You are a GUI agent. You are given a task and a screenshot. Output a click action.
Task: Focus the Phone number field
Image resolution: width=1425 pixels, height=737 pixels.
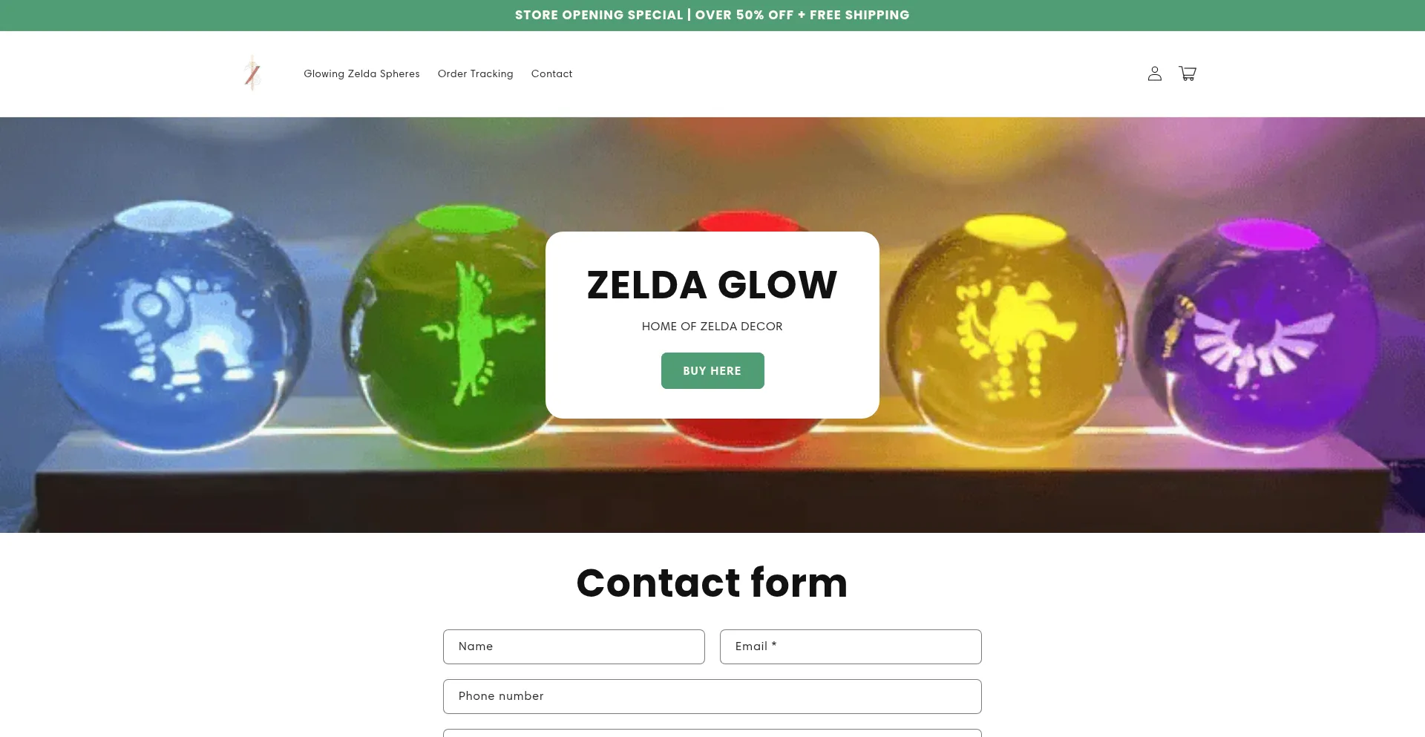click(712, 696)
